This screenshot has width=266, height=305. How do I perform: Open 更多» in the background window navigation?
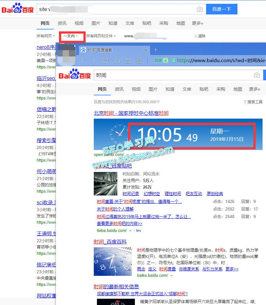pyautogui.click(x=198, y=23)
